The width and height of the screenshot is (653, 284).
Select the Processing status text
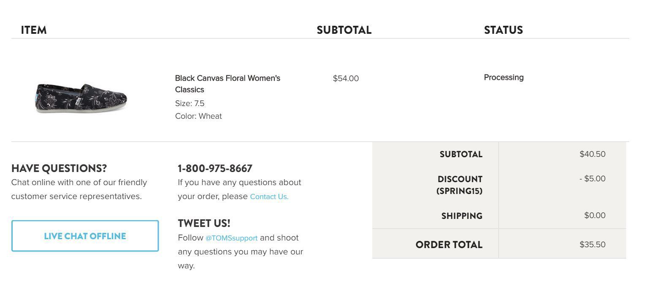(504, 77)
